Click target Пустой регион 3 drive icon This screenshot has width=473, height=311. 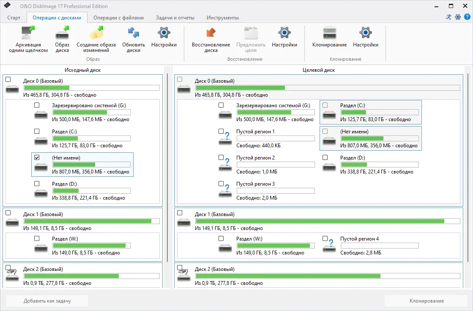coord(225,191)
